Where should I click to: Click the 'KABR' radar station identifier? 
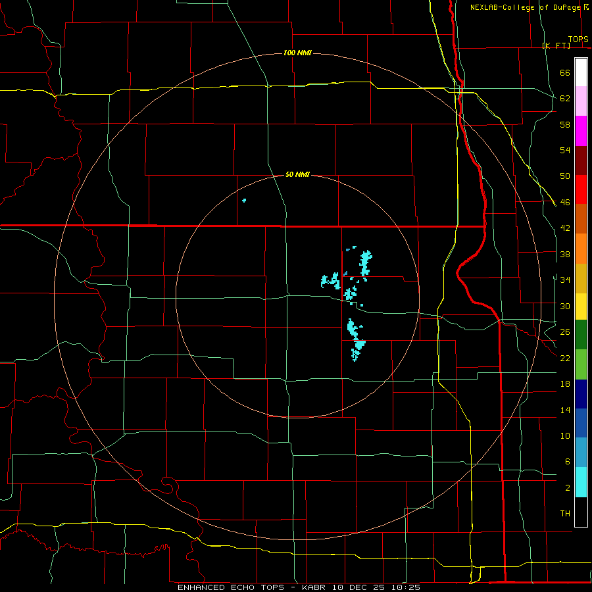[x=313, y=587]
